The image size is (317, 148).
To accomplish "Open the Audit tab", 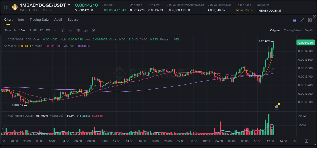I will coord(58,19).
